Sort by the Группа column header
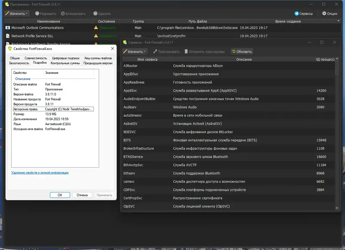345x250 pixels. click(138, 21)
